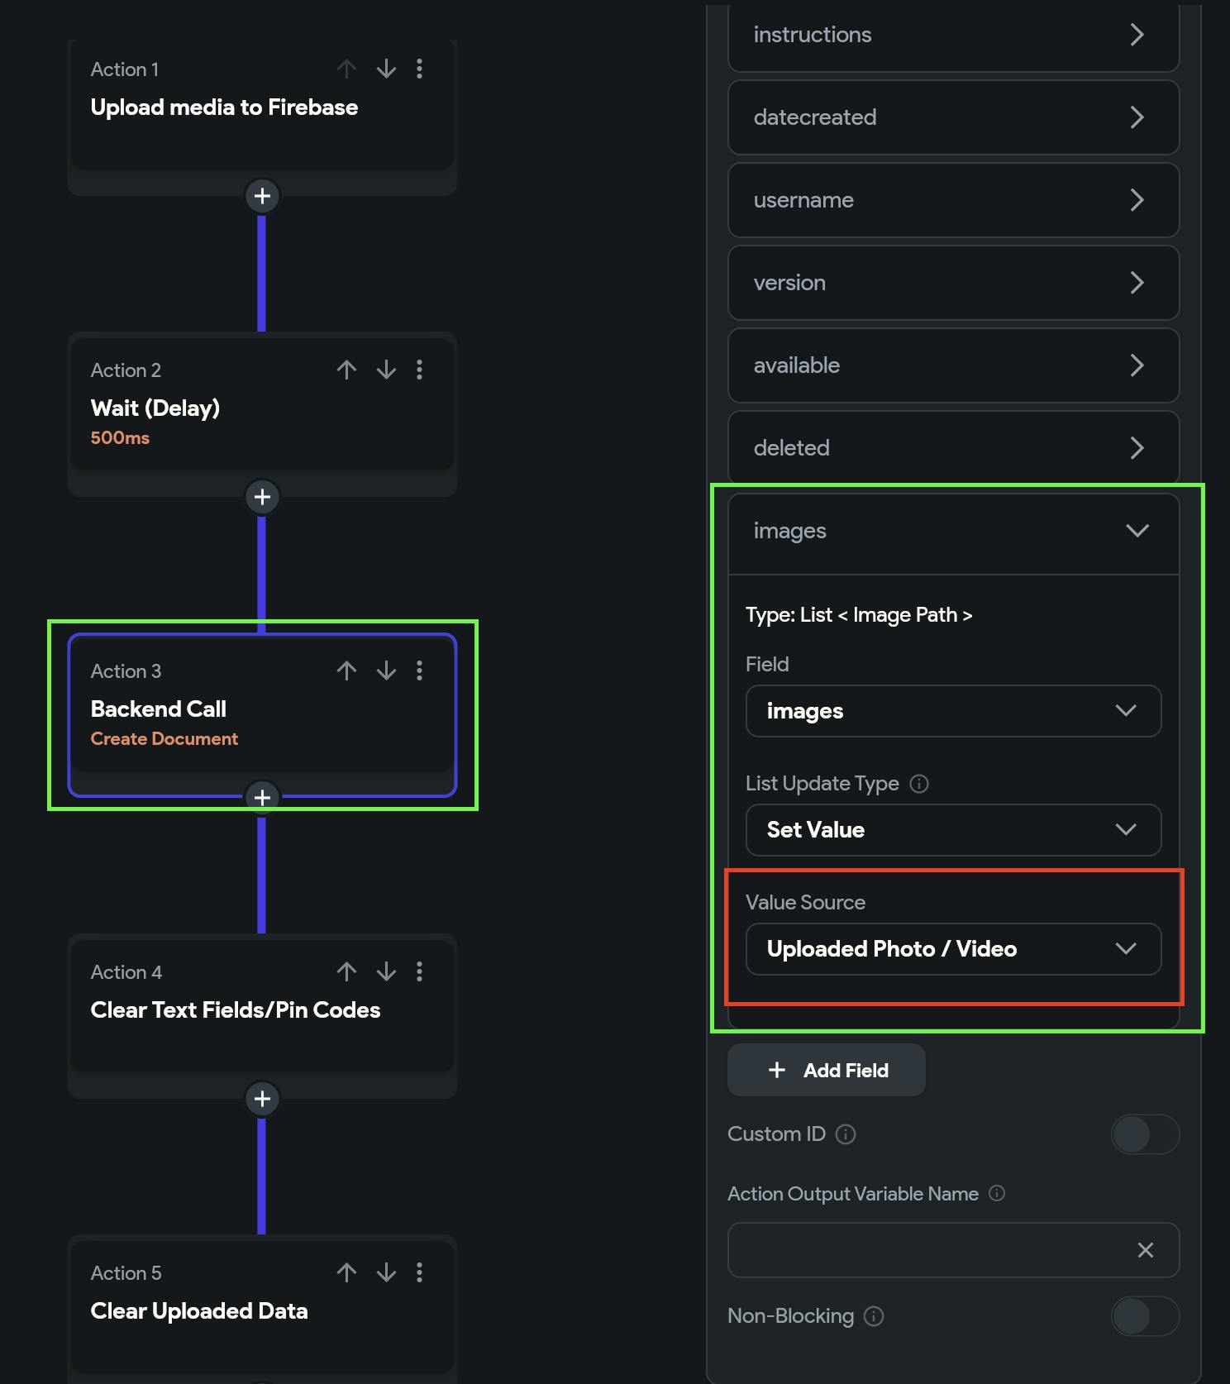Open the List Update Type dropdown
1230x1384 pixels.
(x=953, y=830)
